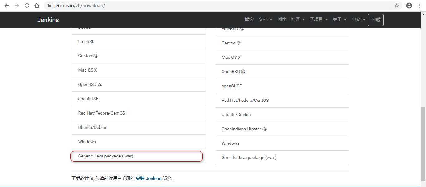426x187 pixels.
Task: Choose Red Hat/Fedora/CentOS in the left list
Action: 139,113
